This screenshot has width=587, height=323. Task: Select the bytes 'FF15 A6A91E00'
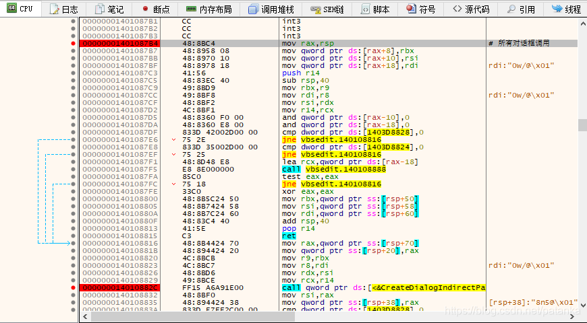(x=213, y=287)
